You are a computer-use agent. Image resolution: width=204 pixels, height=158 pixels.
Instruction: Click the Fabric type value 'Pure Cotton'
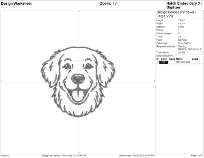184,43
